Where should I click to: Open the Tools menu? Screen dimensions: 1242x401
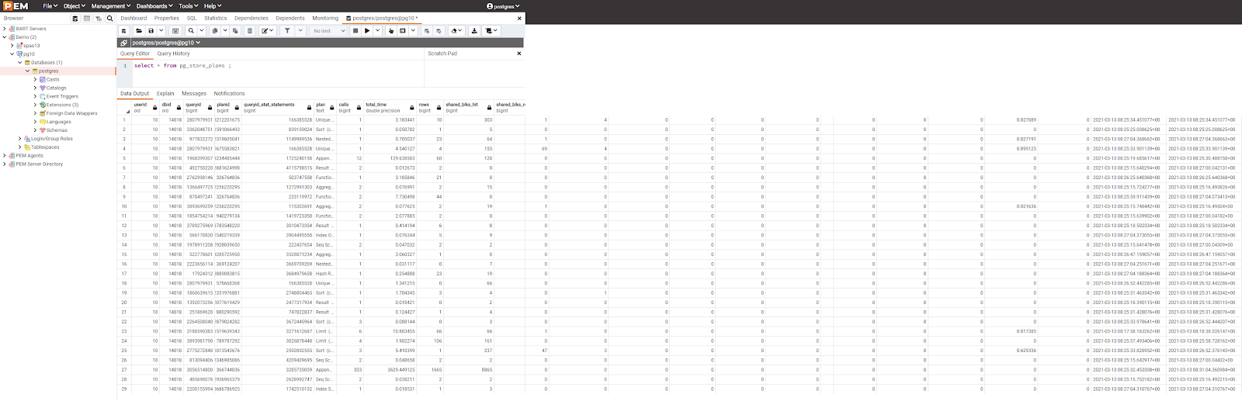click(x=188, y=5)
